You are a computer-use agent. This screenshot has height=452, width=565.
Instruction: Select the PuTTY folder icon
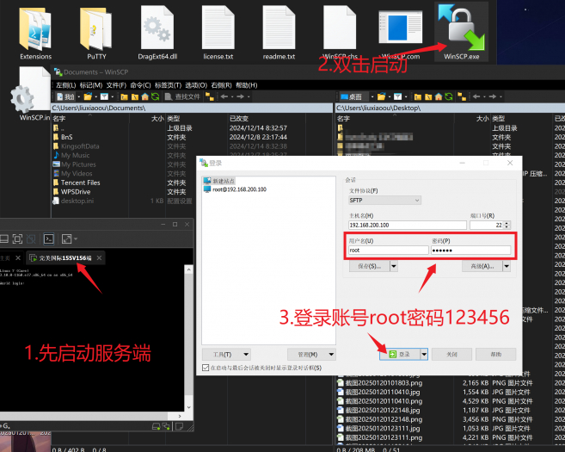tap(95, 27)
